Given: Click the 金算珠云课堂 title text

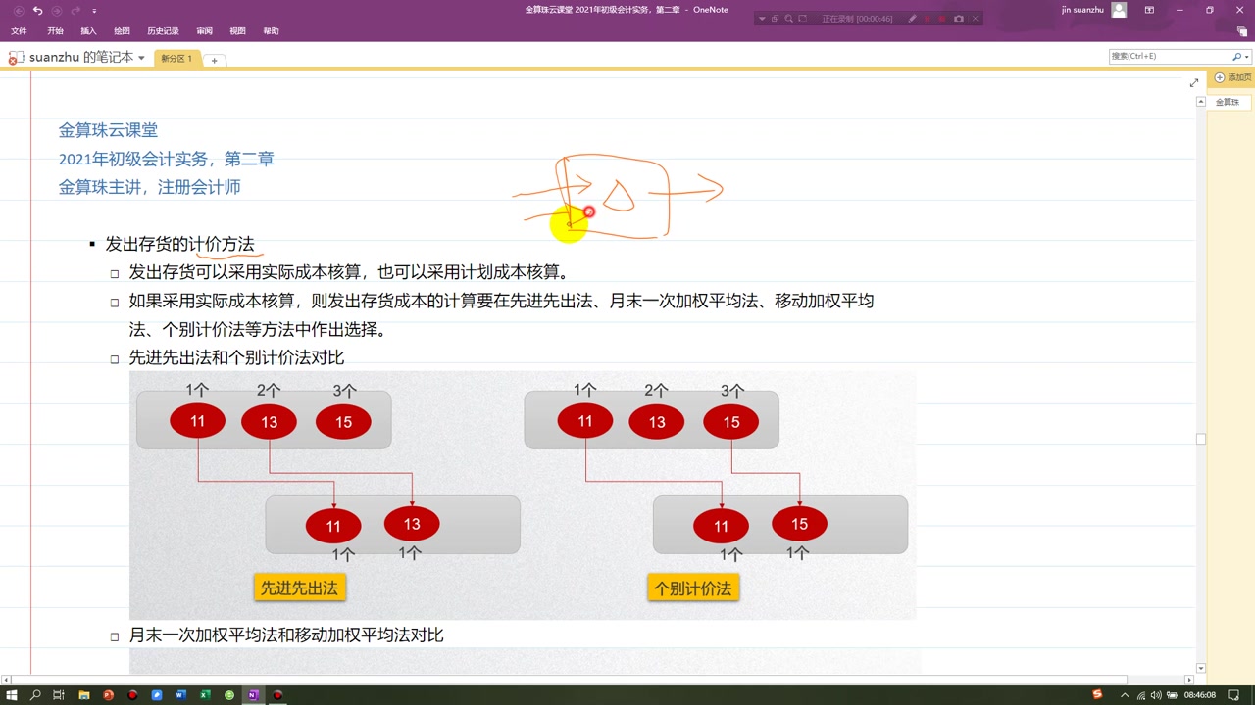Looking at the screenshot, I should click(x=108, y=130).
